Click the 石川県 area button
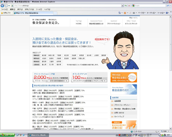The width and height of the screenshot is (172, 137). pyautogui.click(x=51, y=65)
